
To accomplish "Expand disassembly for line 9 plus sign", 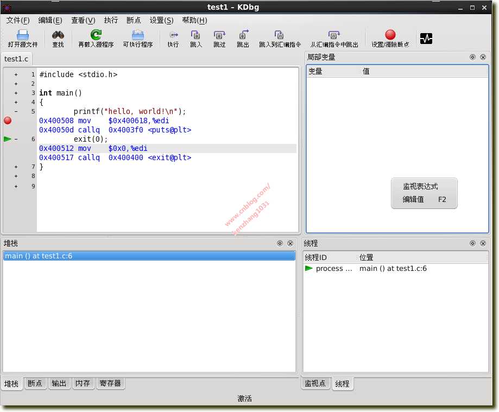I will 16,186.
